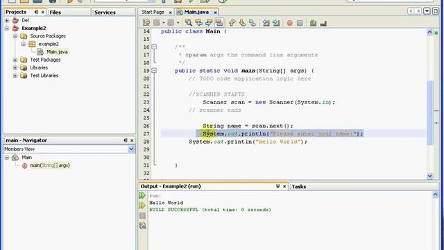
Task: Click editor scrollbar down arrow
Action: (x=430, y=176)
